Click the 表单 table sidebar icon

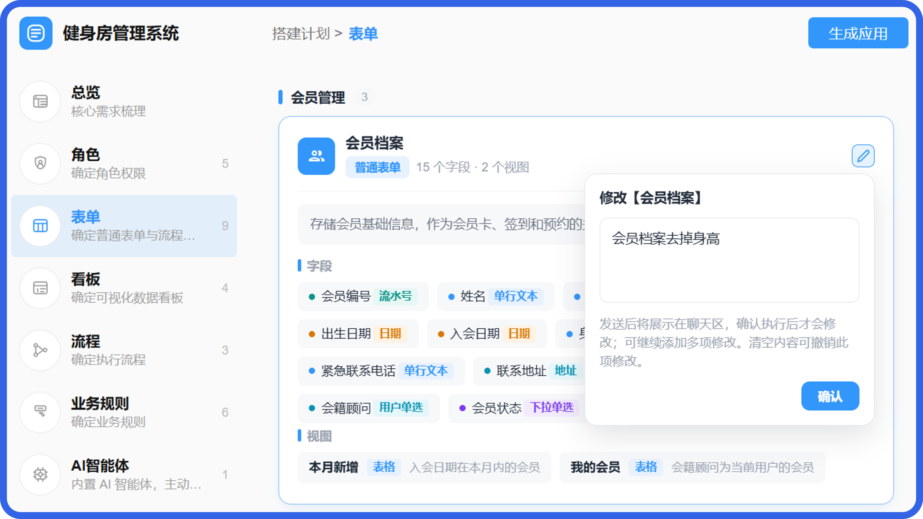(x=40, y=226)
